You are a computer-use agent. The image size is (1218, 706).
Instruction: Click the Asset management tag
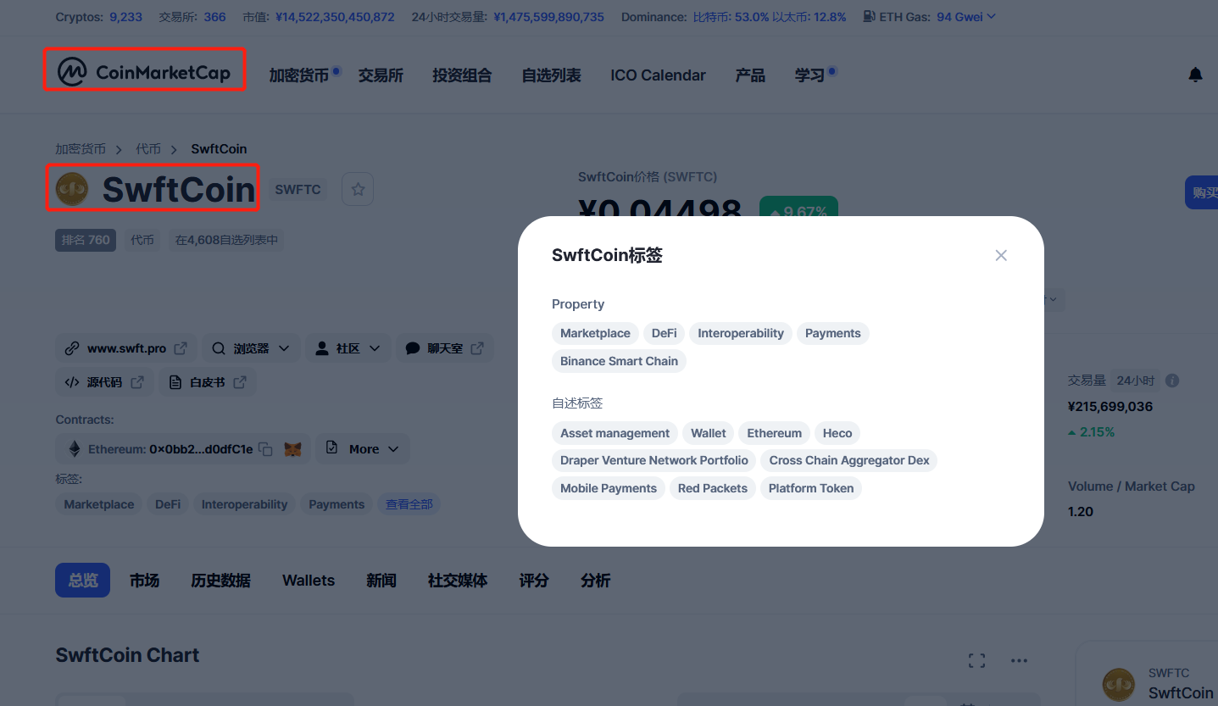pos(615,433)
